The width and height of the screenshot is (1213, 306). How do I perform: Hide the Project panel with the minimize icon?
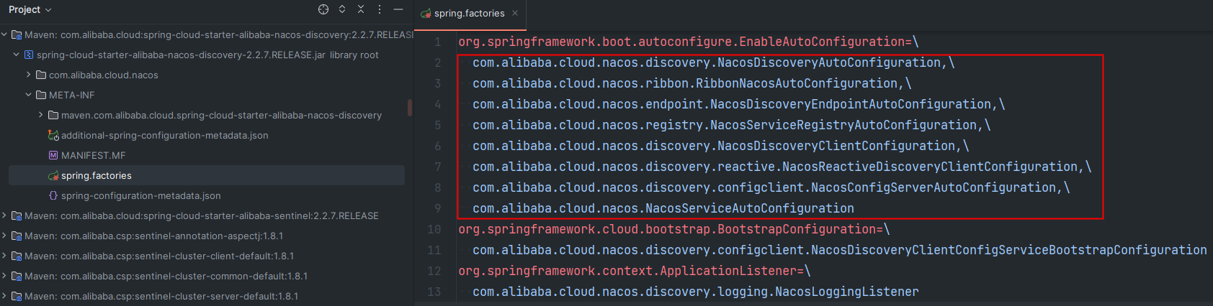pos(398,9)
